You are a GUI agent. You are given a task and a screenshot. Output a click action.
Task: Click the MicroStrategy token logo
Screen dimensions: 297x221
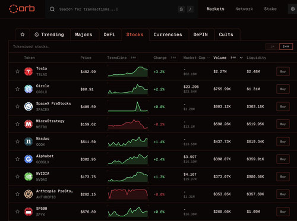click(x=29, y=124)
